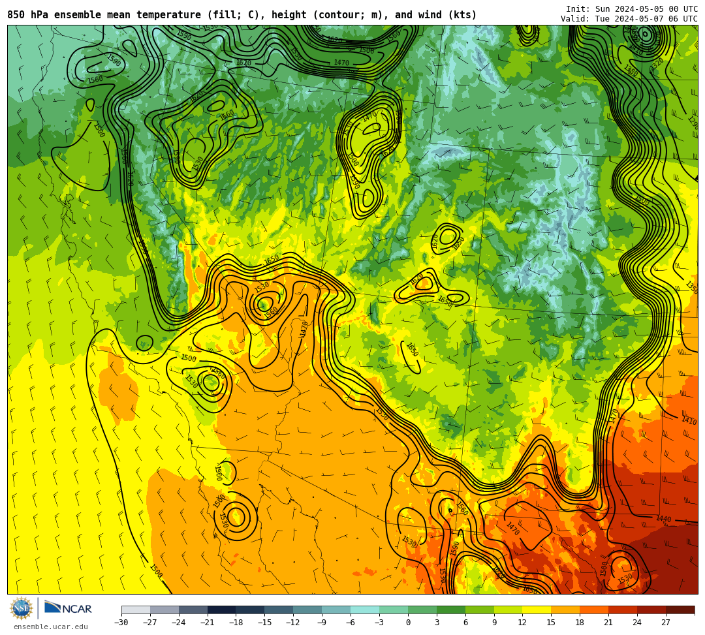The width and height of the screenshot is (705, 635).
Task: Click the 3 colorbar tick label
Action: click(x=437, y=623)
